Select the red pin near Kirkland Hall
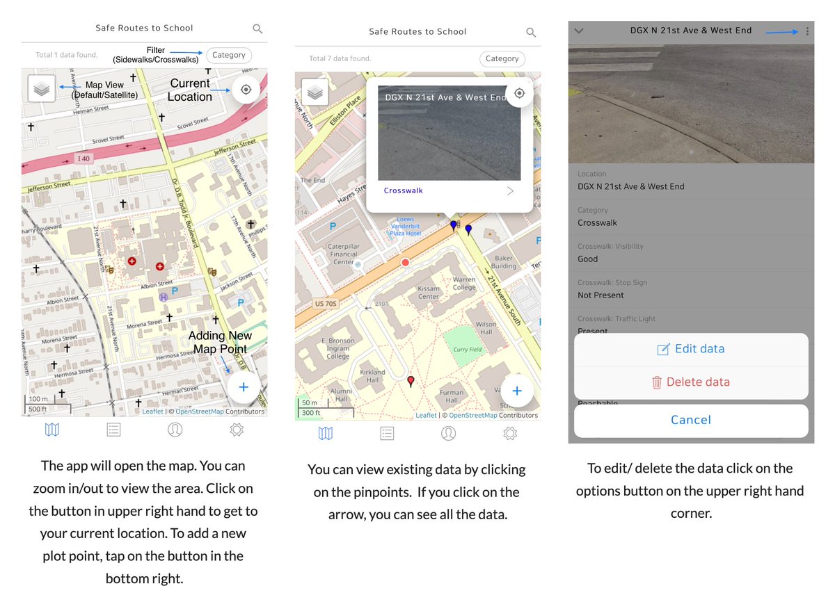Viewport: 835px width, 611px height. tap(411, 381)
